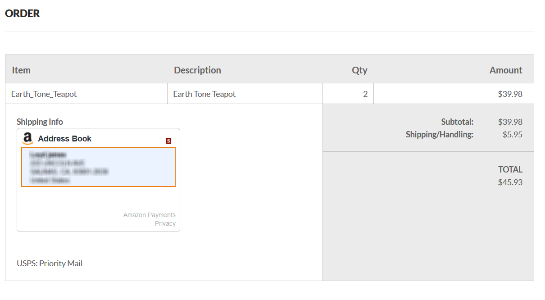Click the Shipping Info label
The height and width of the screenshot is (300, 545).
pos(40,122)
